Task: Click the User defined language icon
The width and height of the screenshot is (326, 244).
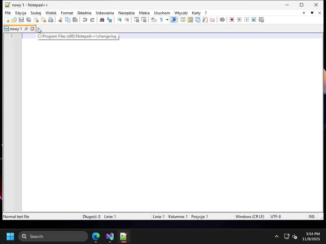Action: coord(183,20)
